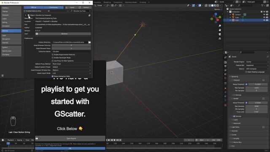Switch perspective/orthographic grid icon in viewport
Image resolution: width=270 pixels, height=152 pixels.
pyautogui.click(x=220, y=38)
